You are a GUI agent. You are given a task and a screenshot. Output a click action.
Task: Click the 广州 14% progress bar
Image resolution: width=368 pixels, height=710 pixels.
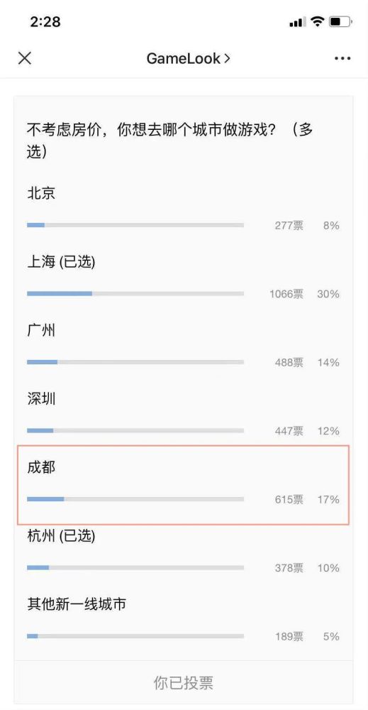click(x=135, y=362)
